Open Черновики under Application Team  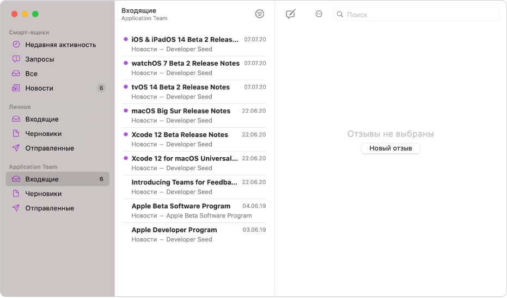(x=58, y=194)
